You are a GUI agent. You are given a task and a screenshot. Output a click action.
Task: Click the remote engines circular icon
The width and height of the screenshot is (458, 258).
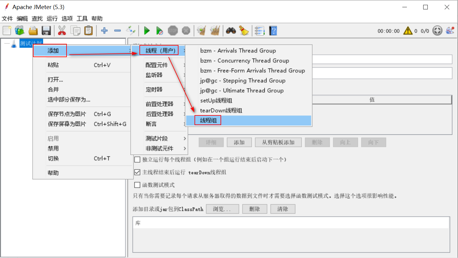pos(437,31)
